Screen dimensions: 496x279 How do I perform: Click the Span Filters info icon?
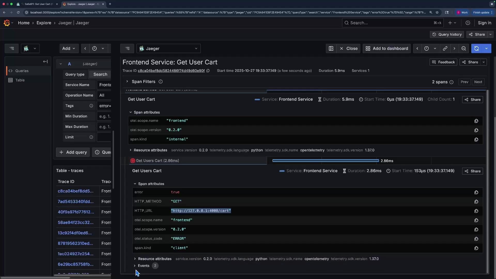click(160, 82)
